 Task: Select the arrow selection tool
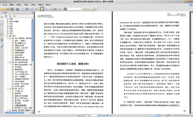[46, 9]
